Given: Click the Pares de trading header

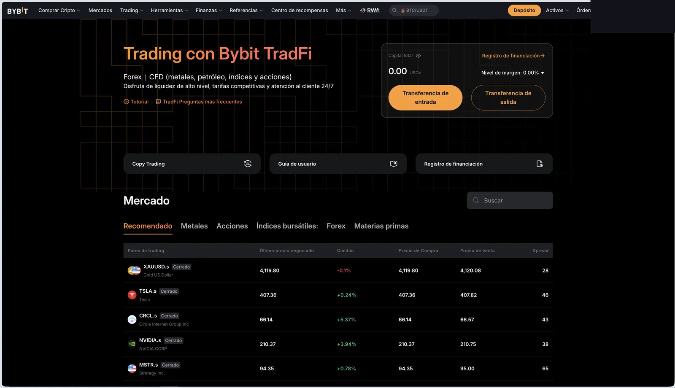Looking at the screenshot, I should pos(146,251).
